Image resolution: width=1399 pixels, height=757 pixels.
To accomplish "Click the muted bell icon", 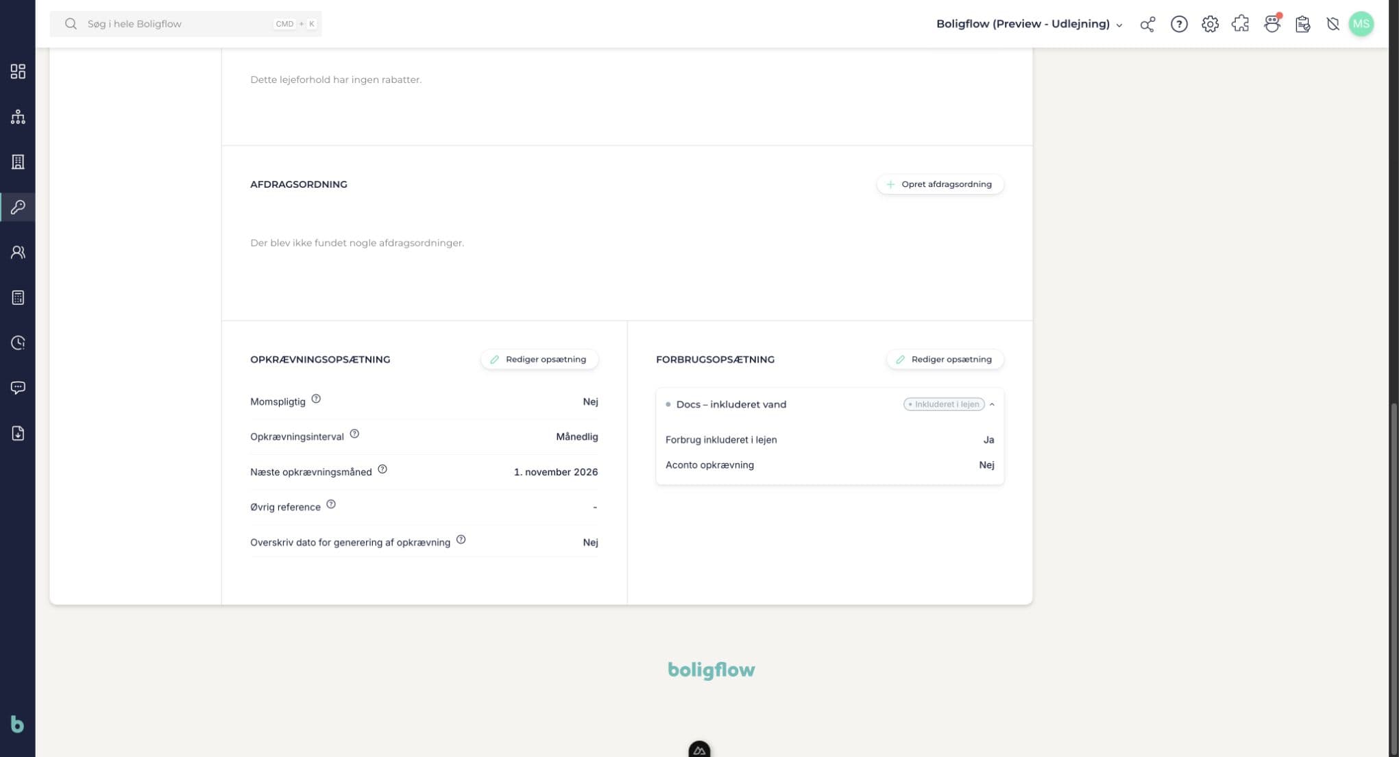I will tap(1333, 24).
